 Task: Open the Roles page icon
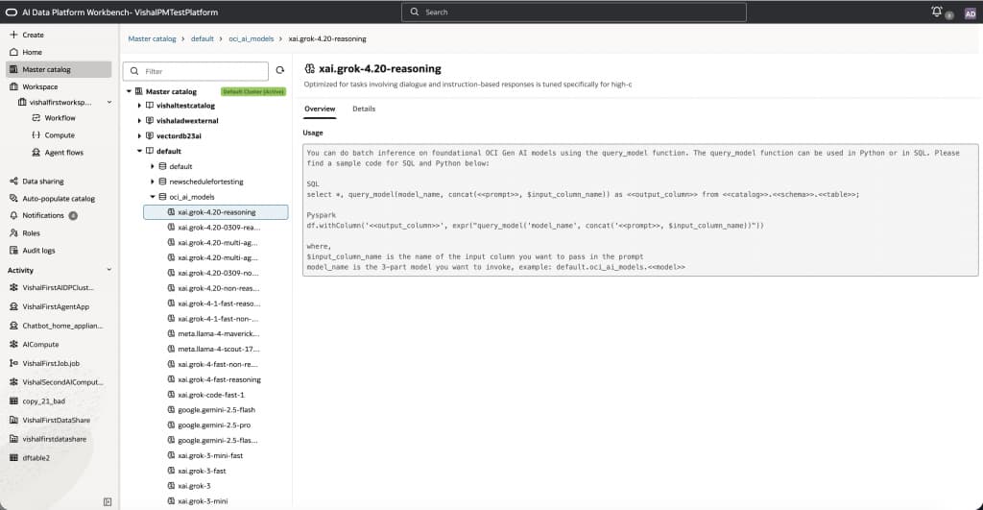(13, 232)
